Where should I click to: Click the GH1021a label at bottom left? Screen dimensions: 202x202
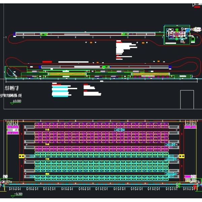(x=6, y=182)
